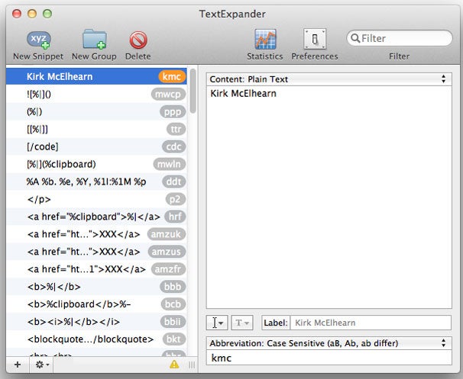Select the ![%|]() snippet row

coord(96,95)
